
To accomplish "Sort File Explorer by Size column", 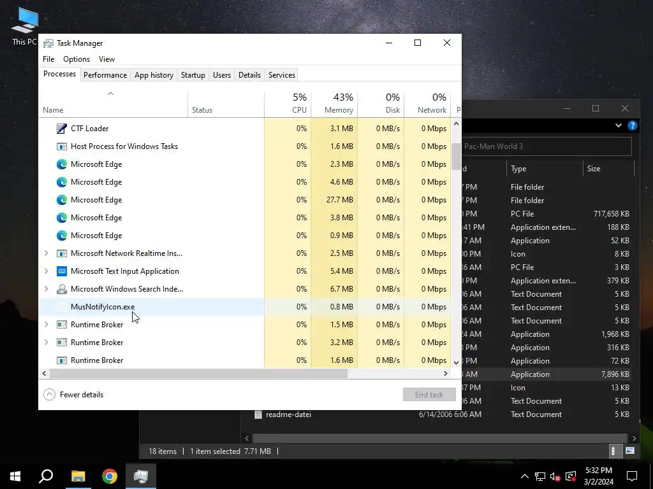I will pyautogui.click(x=608, y=169).
